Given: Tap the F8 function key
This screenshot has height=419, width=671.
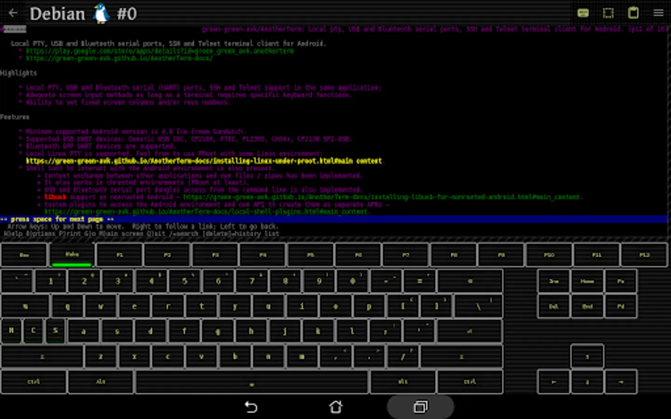Looking at the screenshot, I should point(454,255).
